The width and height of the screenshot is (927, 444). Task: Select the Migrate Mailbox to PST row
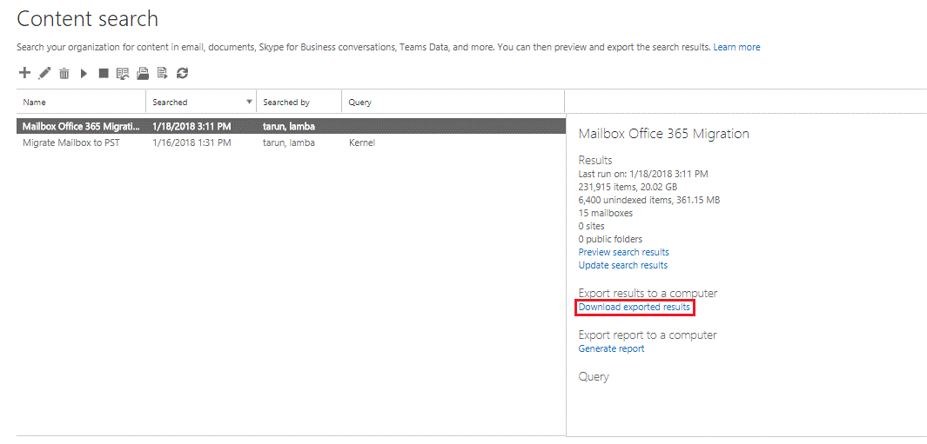pos(290,142)
